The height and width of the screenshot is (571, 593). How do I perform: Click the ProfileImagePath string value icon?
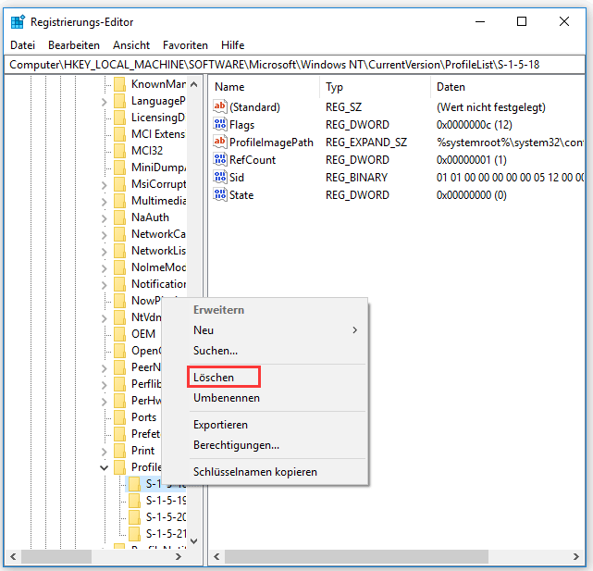220,142
